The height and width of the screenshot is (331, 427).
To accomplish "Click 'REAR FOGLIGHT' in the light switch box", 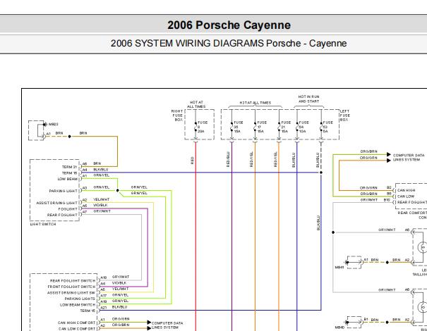I will point(62,215).
